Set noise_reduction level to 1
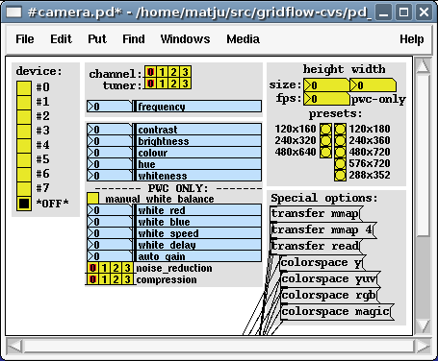The image size is (438, 361). 104,268
